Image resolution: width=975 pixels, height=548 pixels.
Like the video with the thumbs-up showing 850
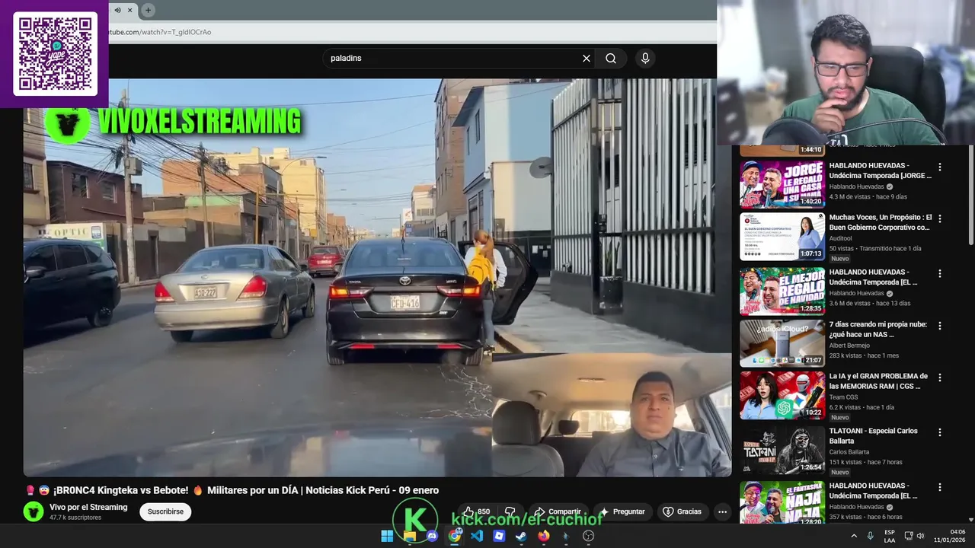(476, 511)
